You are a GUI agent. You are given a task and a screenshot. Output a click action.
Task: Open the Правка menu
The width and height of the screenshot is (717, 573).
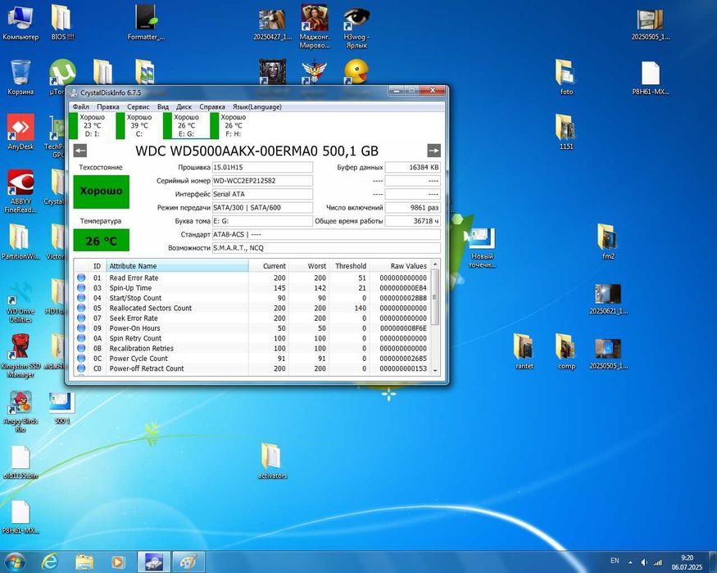tap(108, 106)
